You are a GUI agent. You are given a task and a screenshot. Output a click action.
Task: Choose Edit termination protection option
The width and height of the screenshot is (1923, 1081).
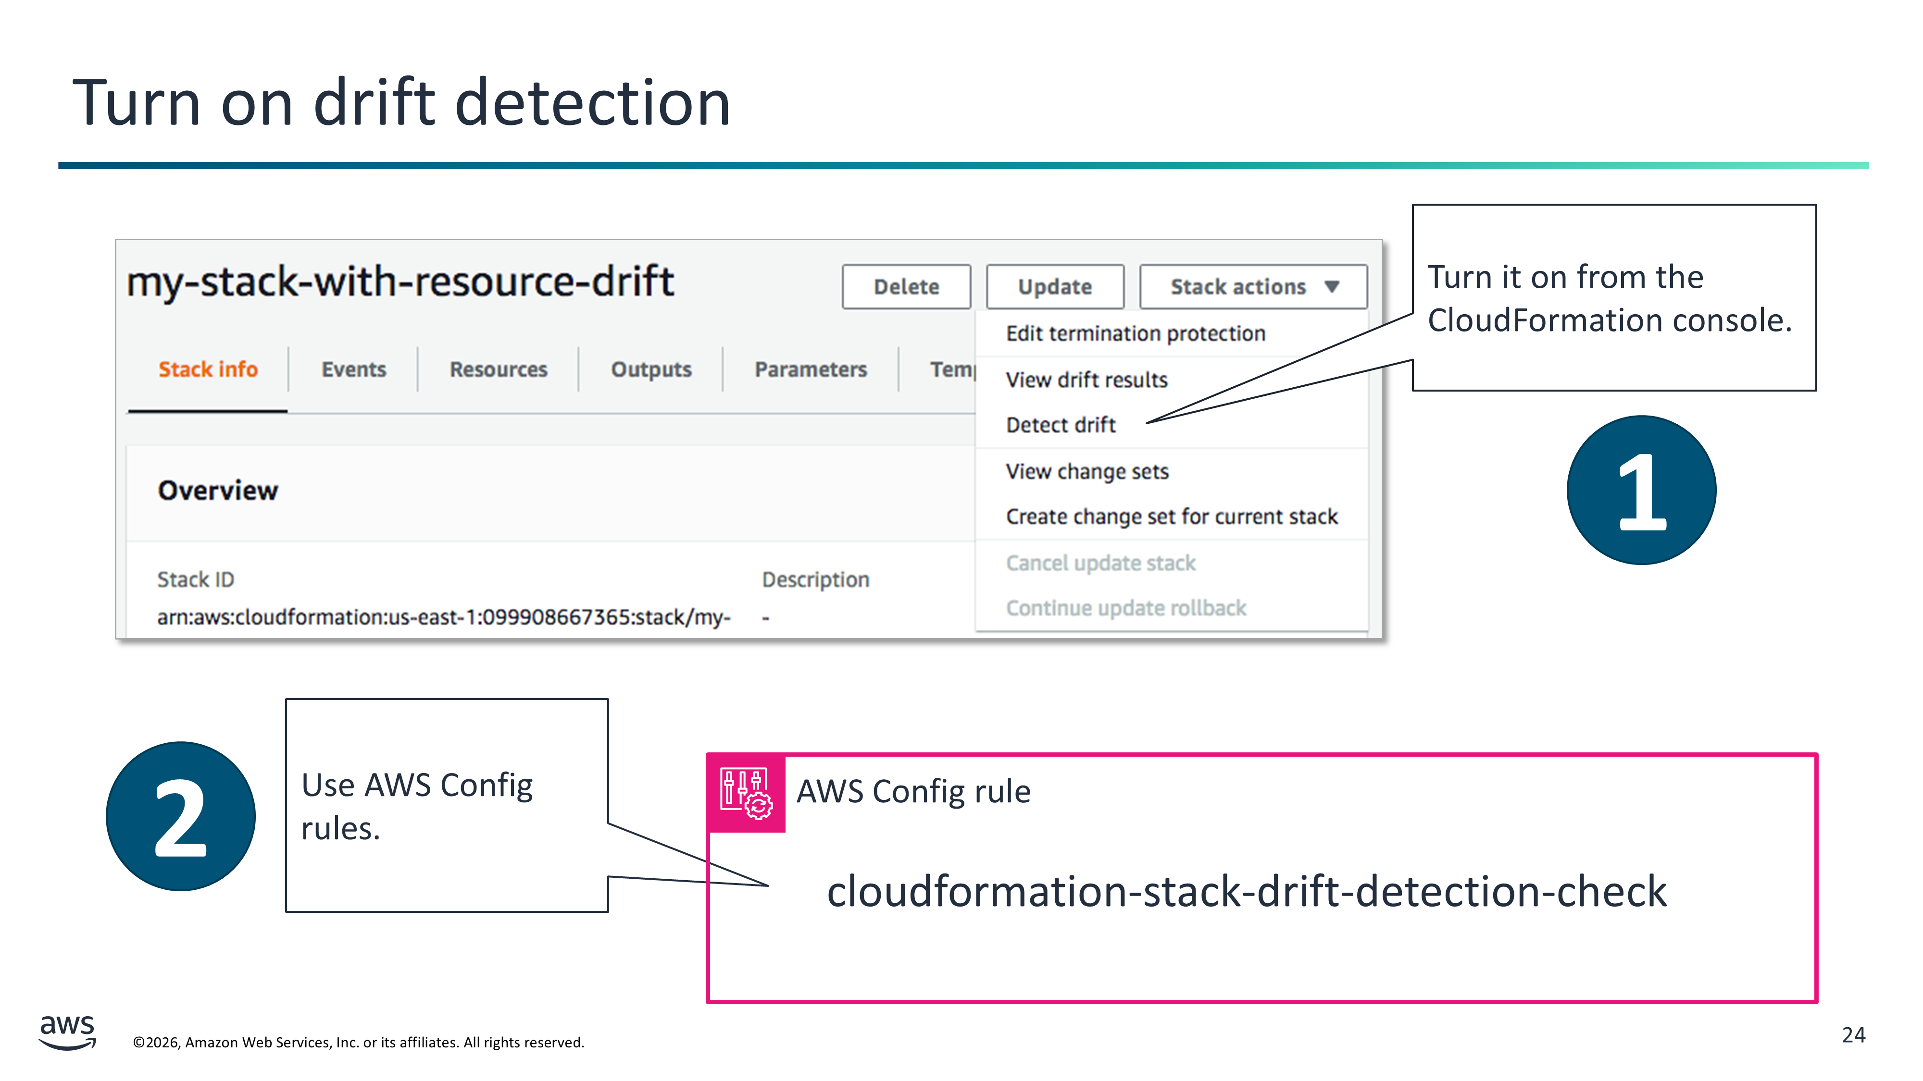click(1135, 333)
